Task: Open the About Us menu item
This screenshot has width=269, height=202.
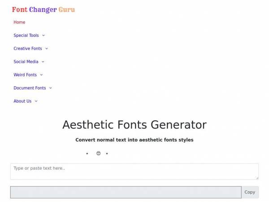Action: [x=22, y=101]
